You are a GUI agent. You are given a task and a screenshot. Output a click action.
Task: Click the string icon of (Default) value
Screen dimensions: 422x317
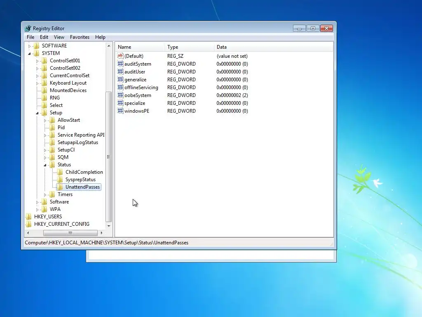[120, 56]
